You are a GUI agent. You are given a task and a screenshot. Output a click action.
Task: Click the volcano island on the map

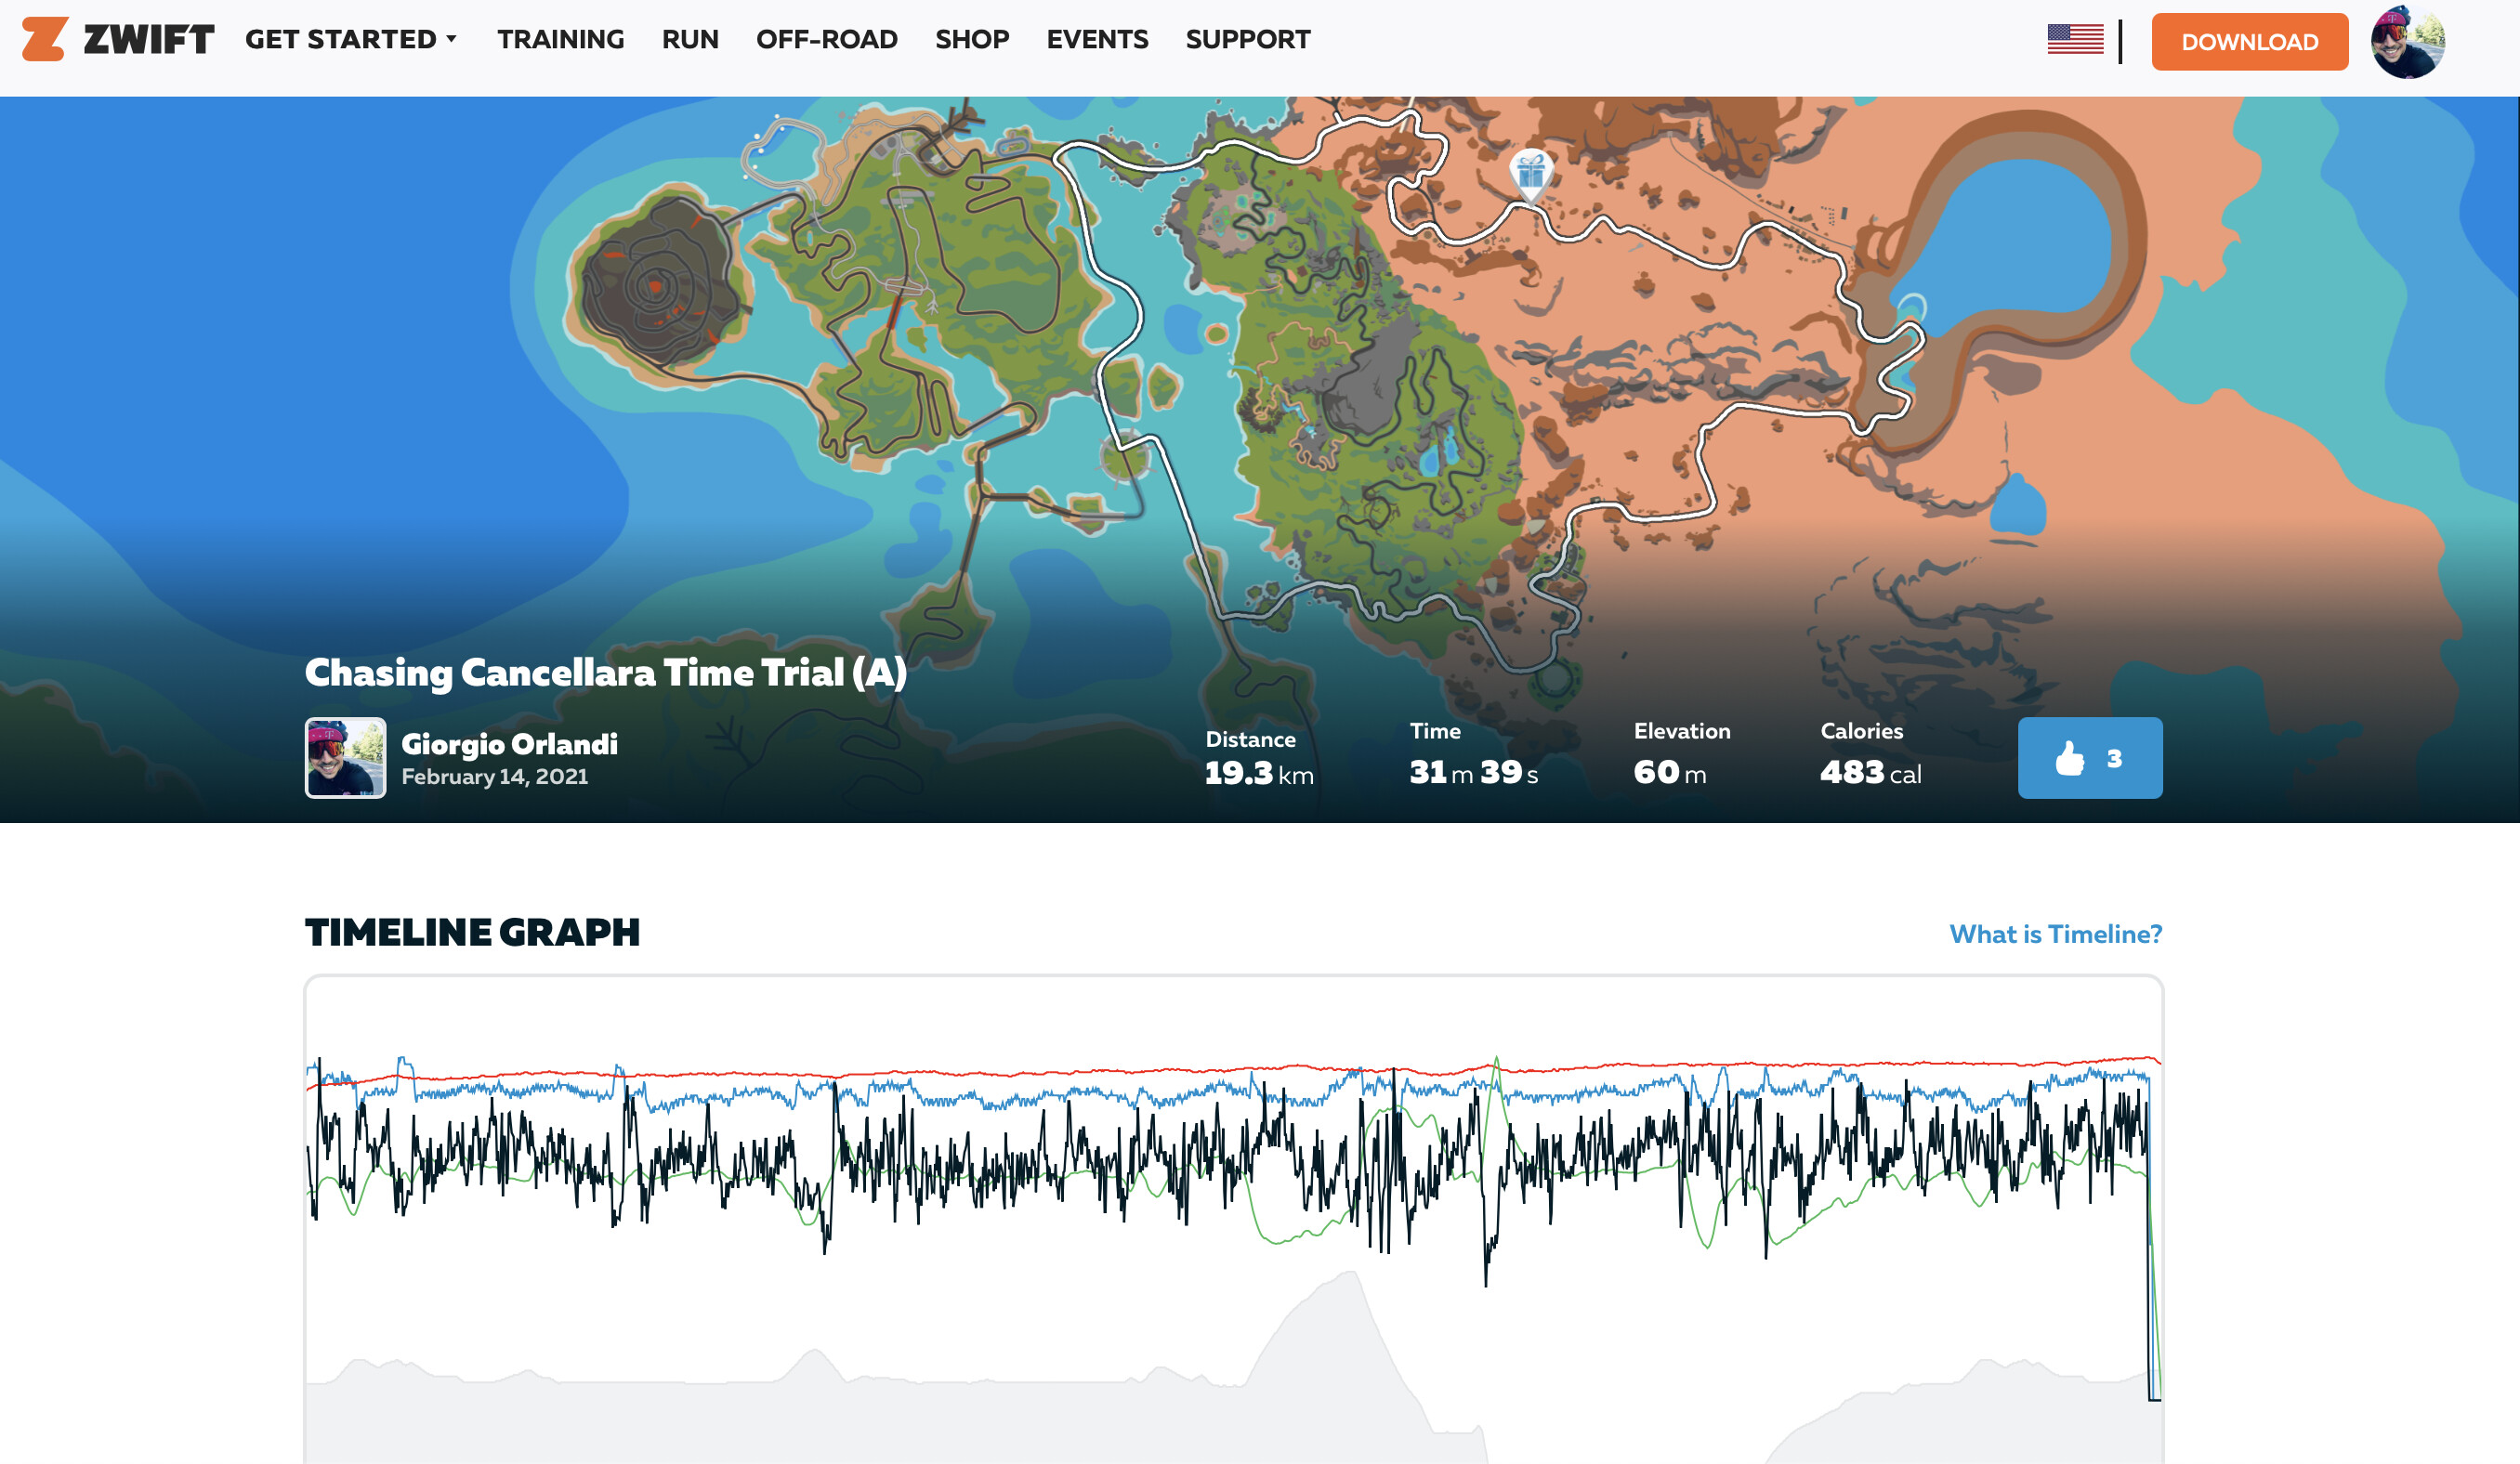655,285
